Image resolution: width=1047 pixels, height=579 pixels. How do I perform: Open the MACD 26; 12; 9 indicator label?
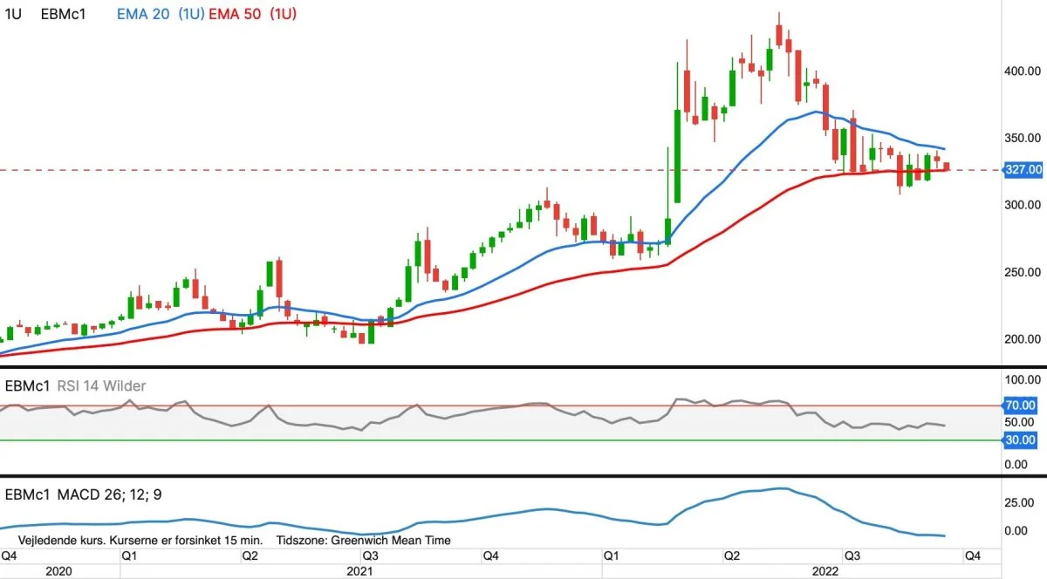pos(109,494)
